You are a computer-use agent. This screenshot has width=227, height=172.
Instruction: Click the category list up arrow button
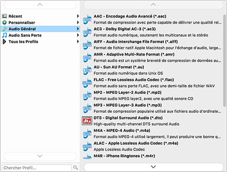[40, 5]
